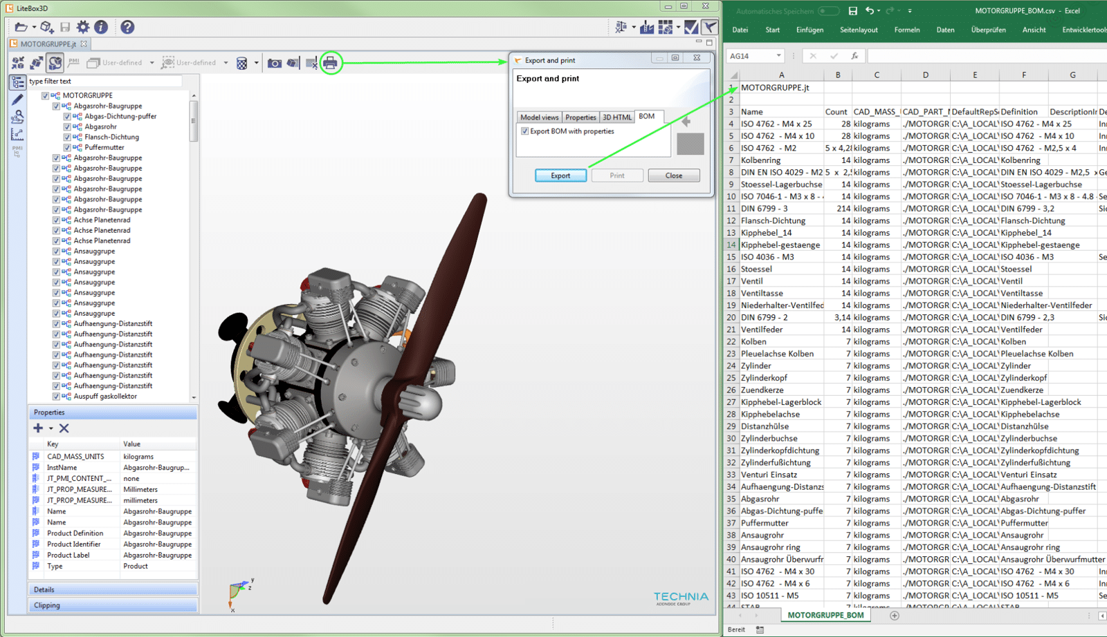Click the remove section icon next to printer
The image size is (1107, 637).
312,64
